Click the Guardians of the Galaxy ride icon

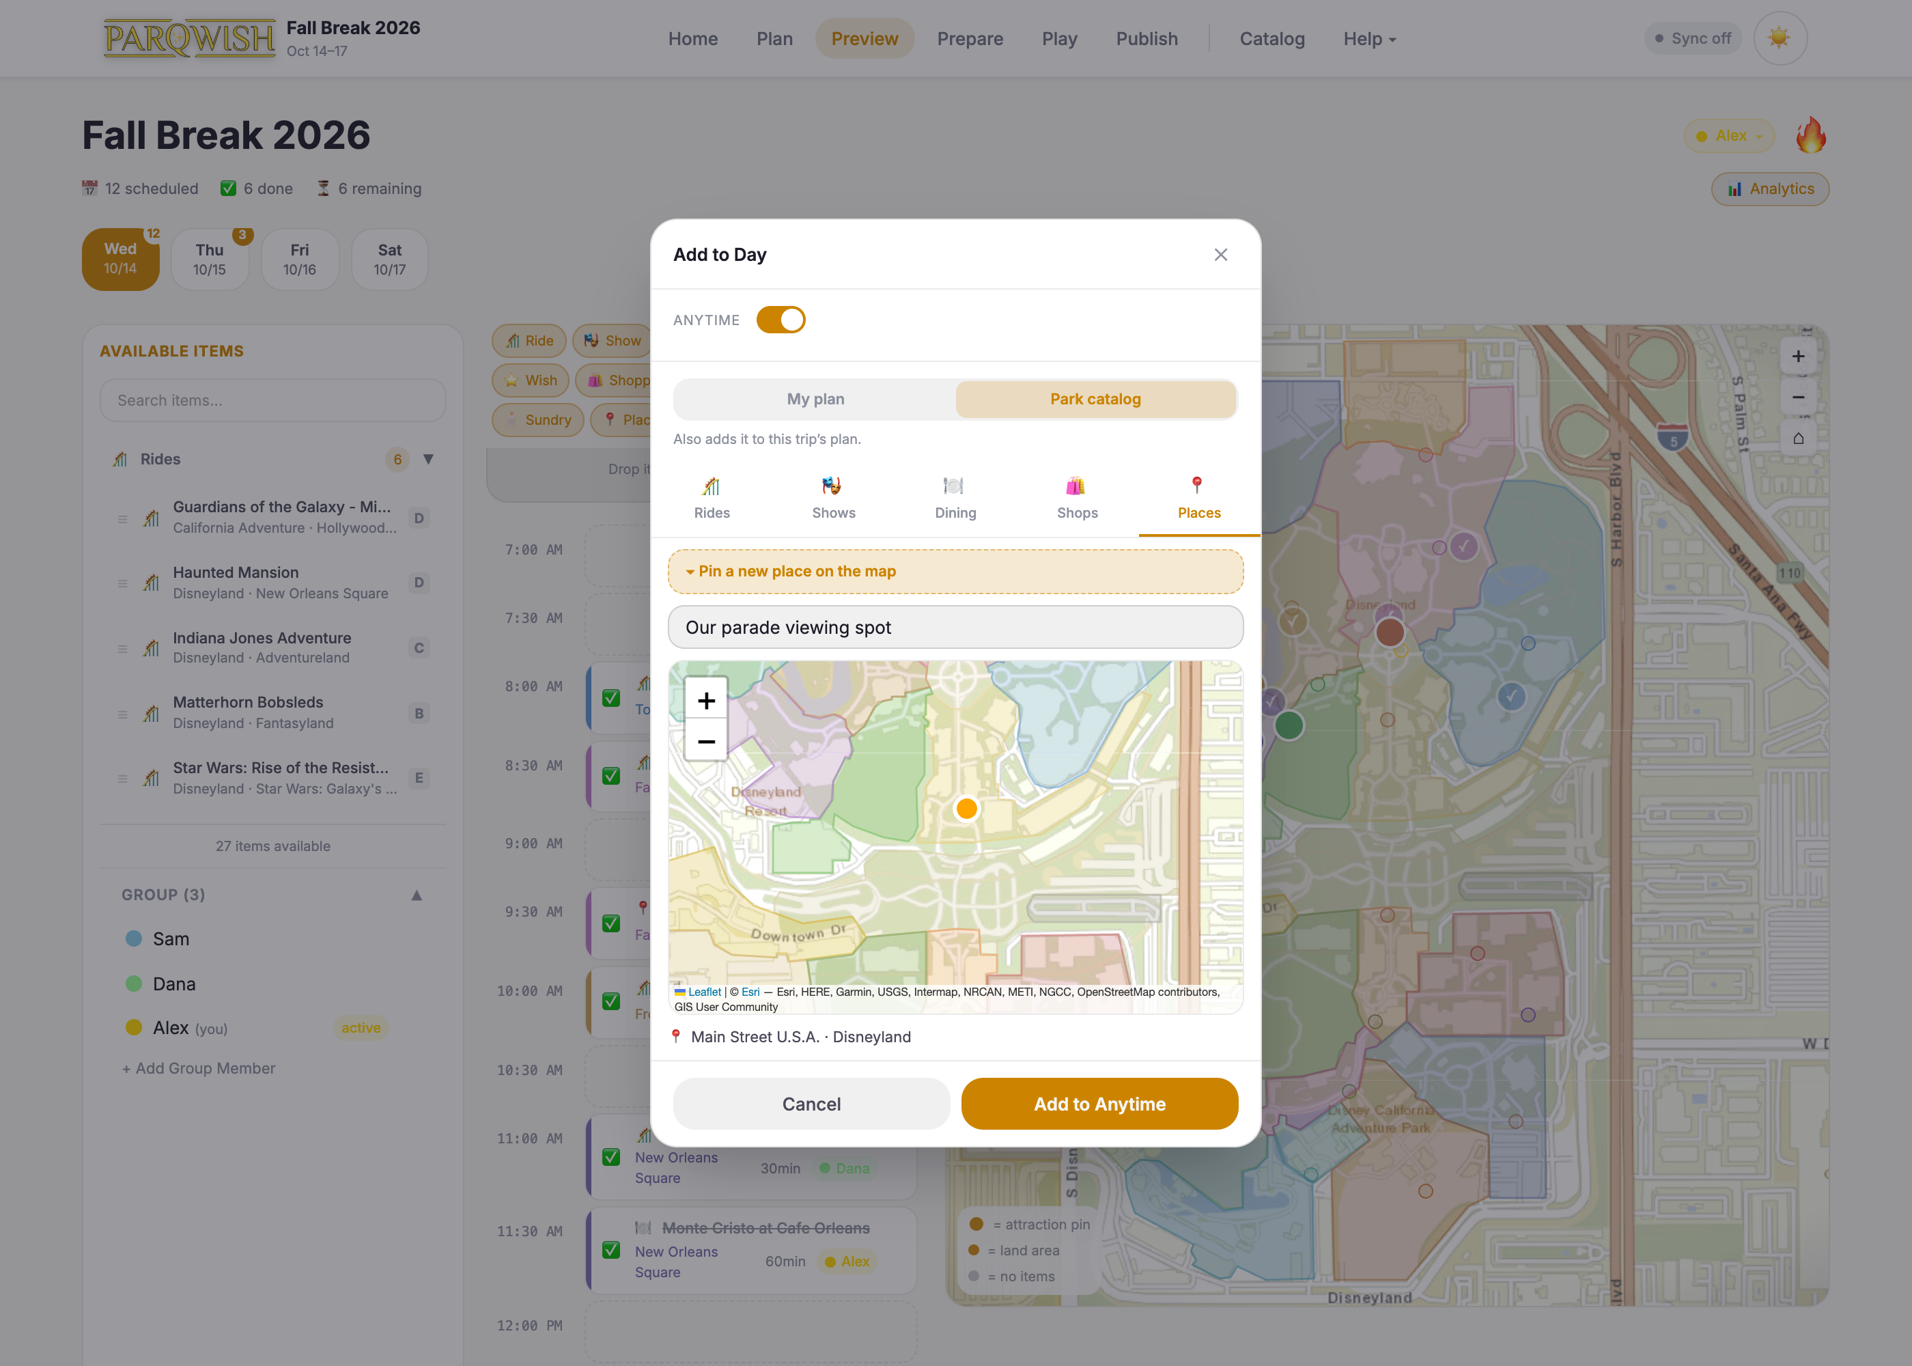pyautogui.click(x=152, y=517)
